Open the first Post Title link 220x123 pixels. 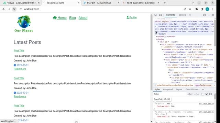19,51
